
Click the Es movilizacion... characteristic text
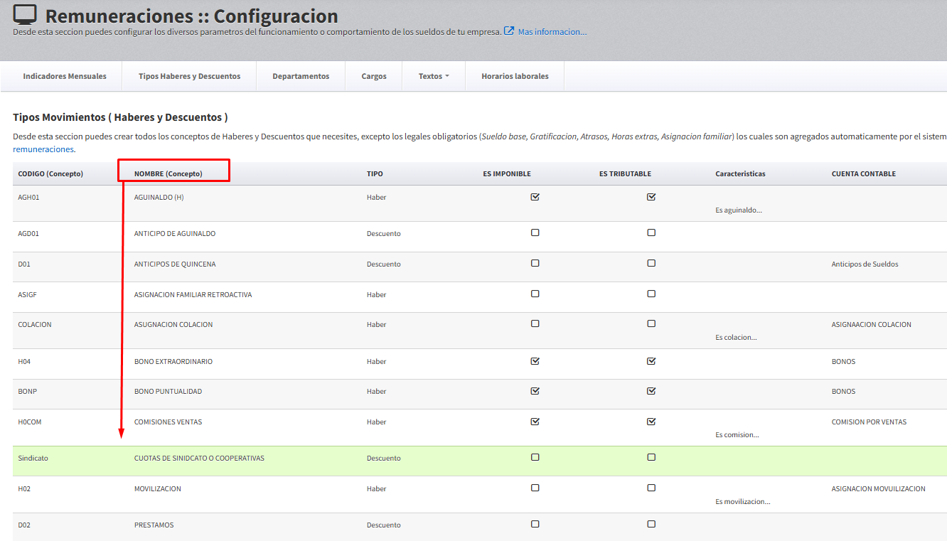pyautogui.click(x=743, y=502)
